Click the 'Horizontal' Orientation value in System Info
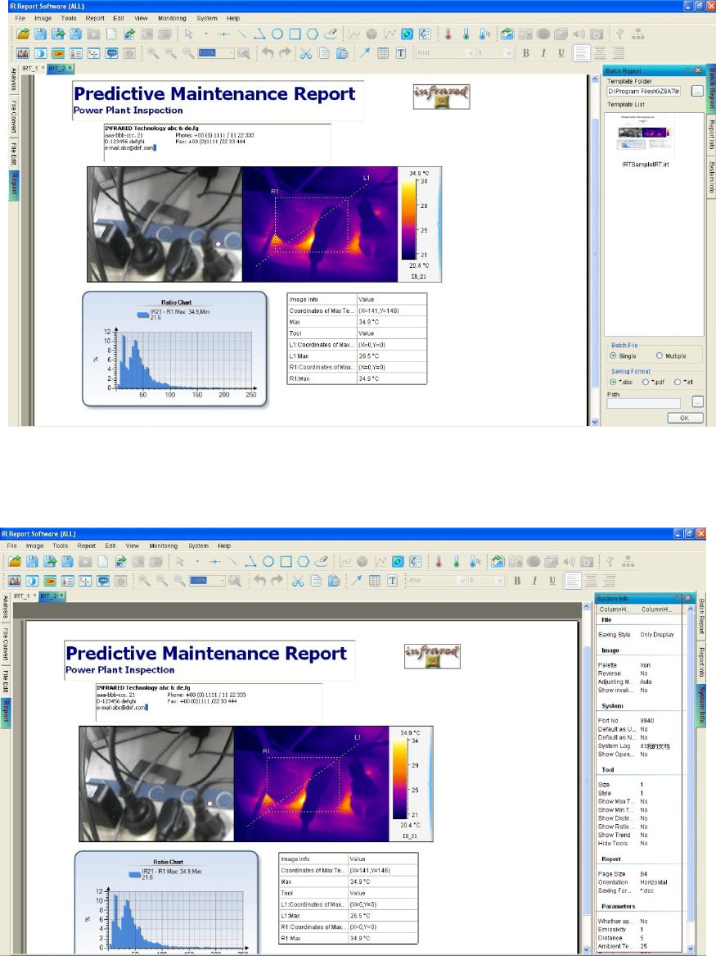Image resolution: width=716 pixels, height=956 pixels. pyautogui.click(x=654, y=882)
